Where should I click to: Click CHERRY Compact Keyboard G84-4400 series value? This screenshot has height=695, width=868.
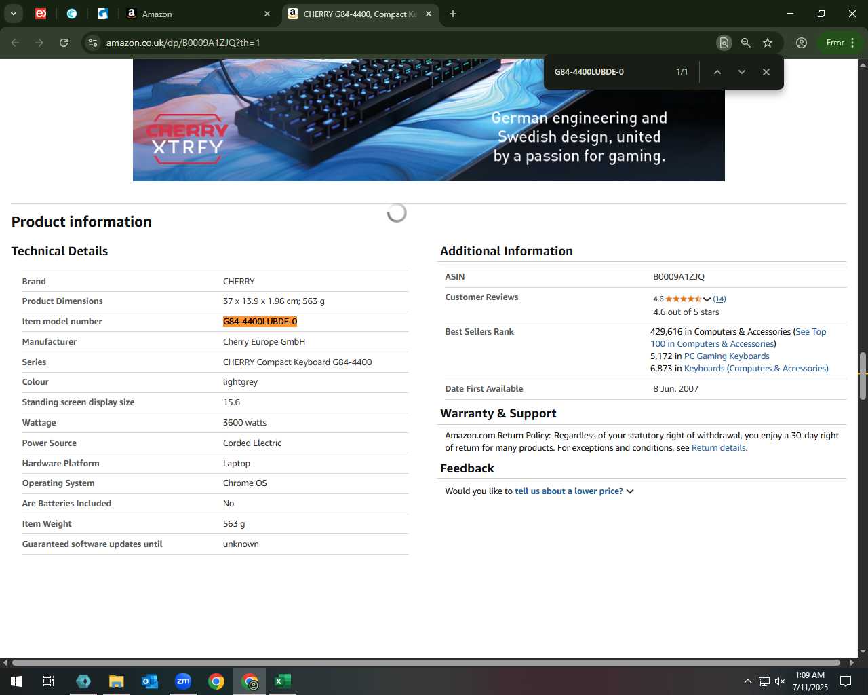[297, 362]
